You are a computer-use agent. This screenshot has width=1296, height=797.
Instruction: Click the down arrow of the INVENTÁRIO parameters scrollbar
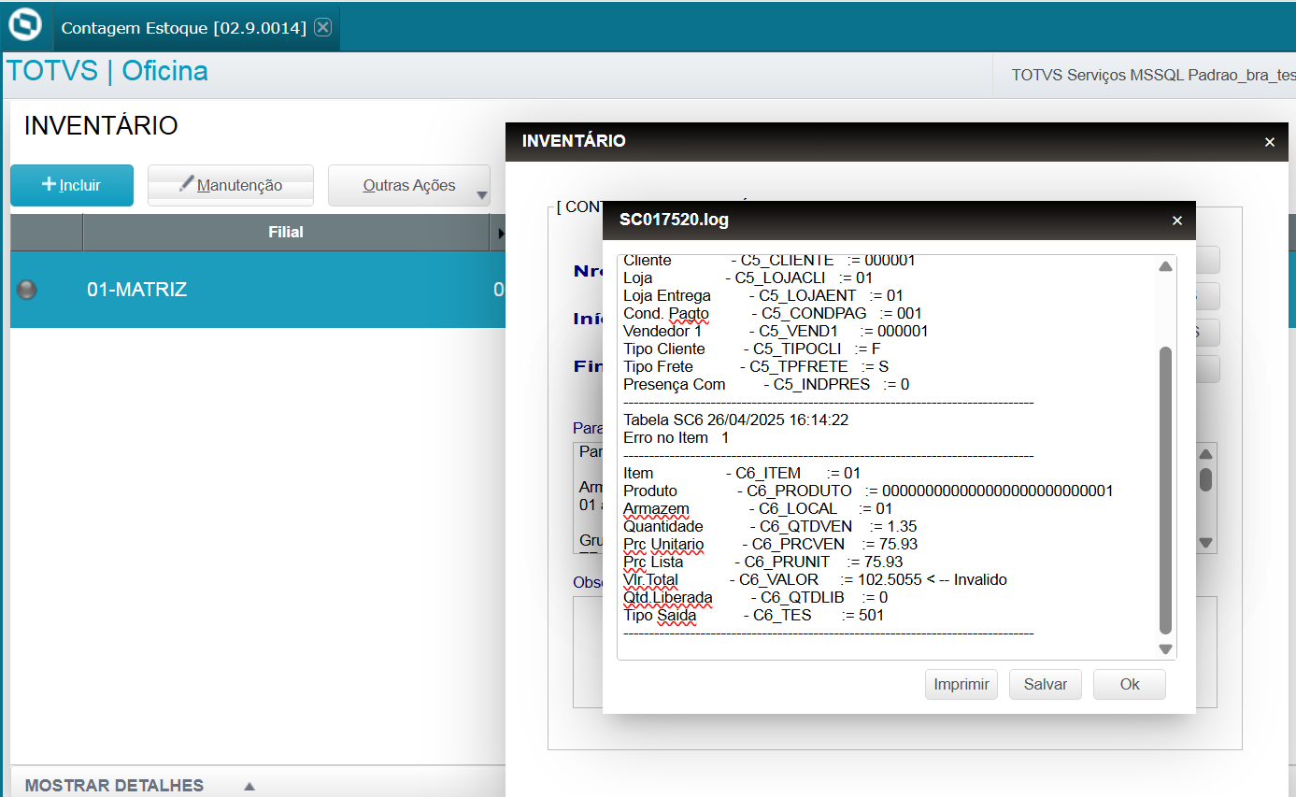[x=1206, y=543]
